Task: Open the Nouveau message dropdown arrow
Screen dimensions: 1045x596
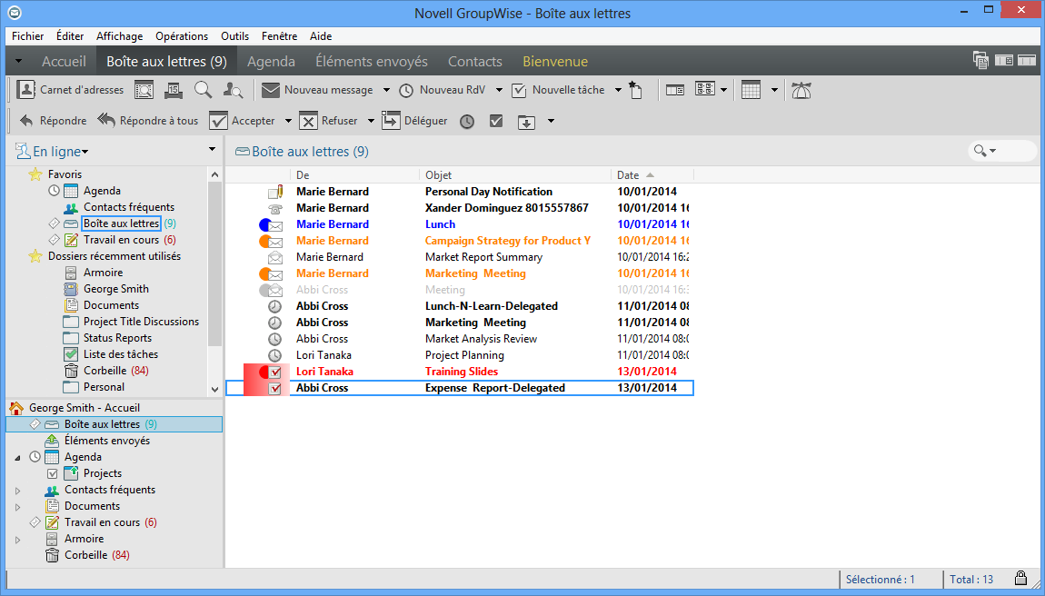Action: 386,90
